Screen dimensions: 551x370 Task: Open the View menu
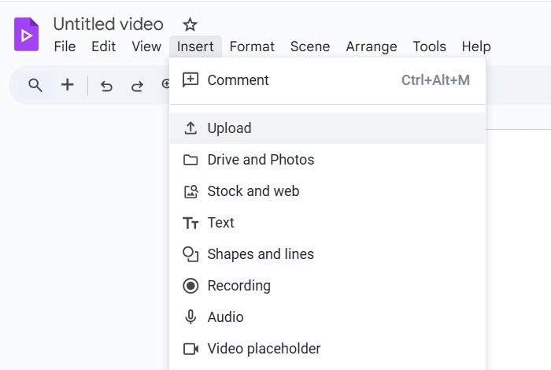coord(146,46)
